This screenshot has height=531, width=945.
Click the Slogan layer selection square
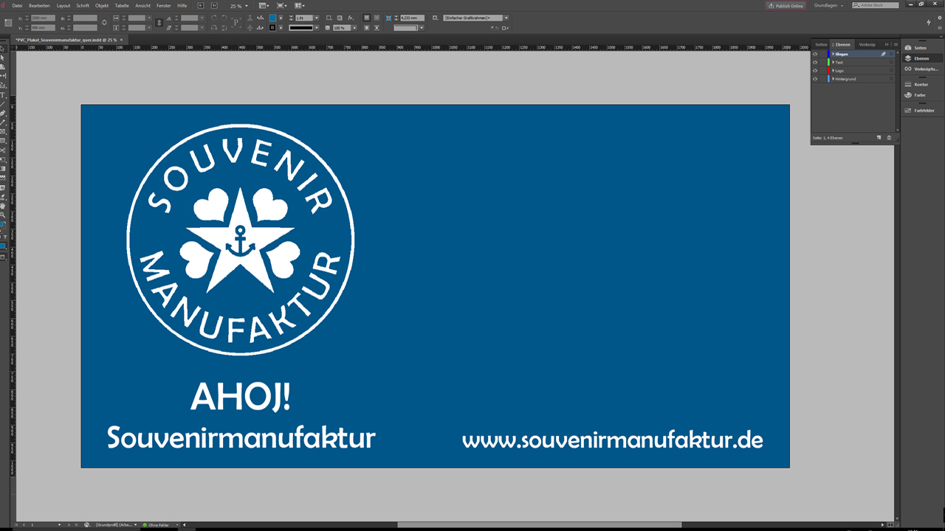[x=891, y=54]
